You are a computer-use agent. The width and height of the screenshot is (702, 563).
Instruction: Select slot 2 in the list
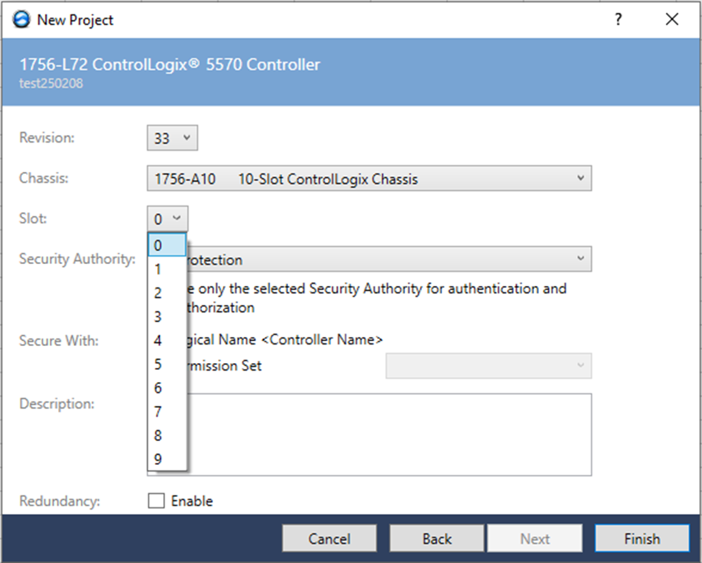coord(167,293)
